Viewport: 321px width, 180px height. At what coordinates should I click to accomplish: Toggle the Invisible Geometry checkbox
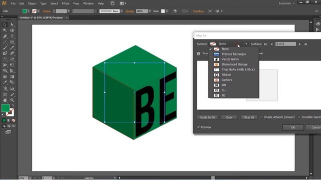point(299,117)
